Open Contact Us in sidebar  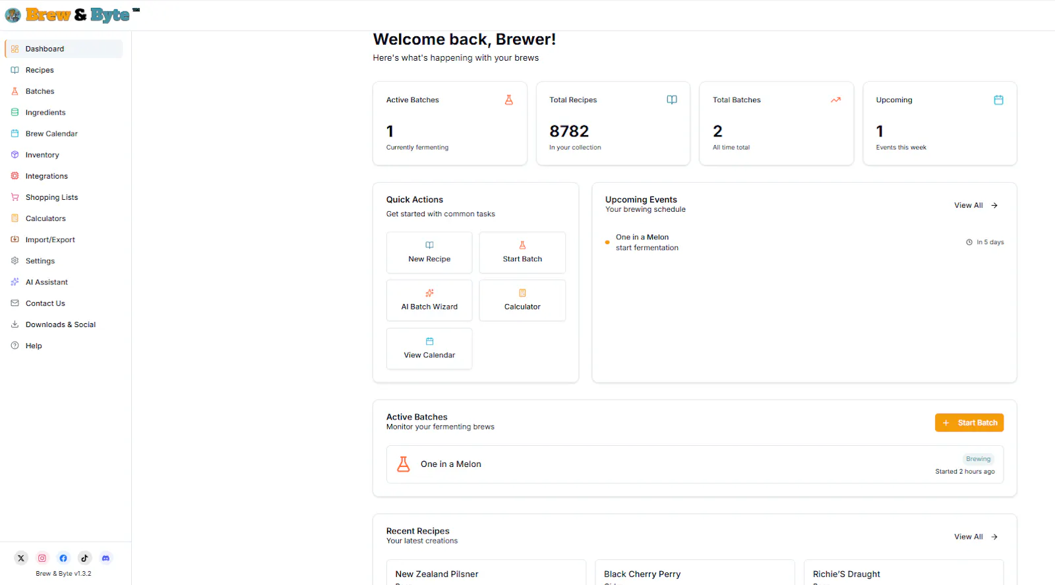point(64,303)
